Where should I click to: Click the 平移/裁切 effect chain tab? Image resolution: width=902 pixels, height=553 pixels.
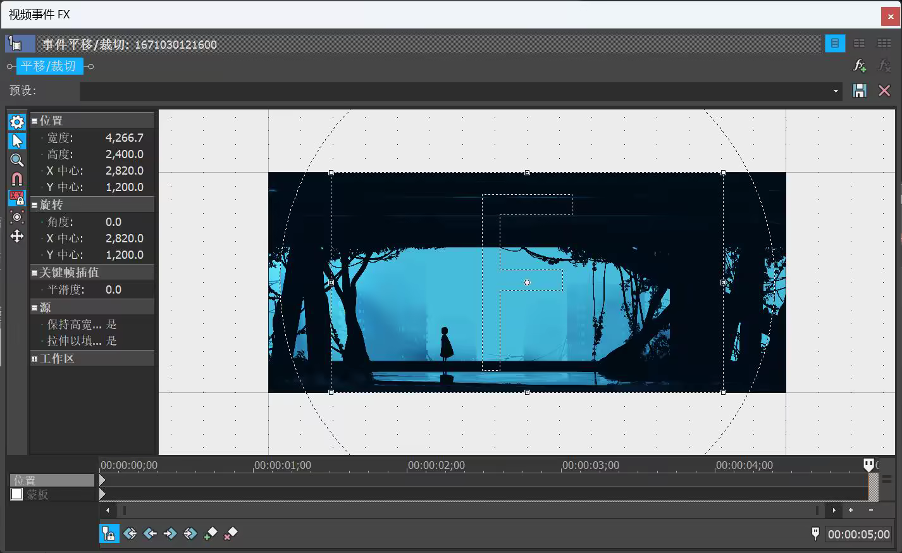pyautogui.click(x=49, y=66)
